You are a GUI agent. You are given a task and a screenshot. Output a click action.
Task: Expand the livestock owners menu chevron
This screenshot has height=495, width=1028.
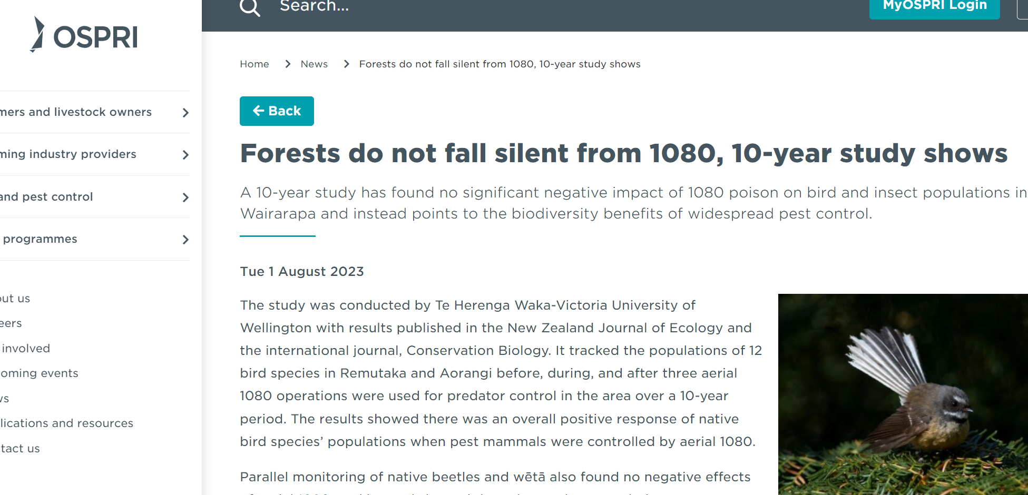point(185,113)
